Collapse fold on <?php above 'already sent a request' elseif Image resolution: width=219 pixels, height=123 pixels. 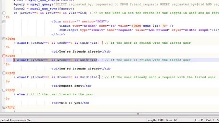(x=4, y=73)
